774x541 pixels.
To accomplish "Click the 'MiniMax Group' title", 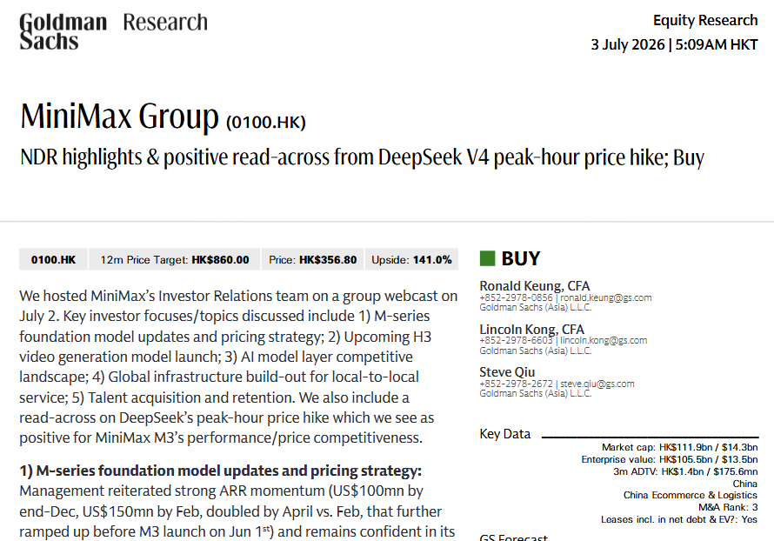I will 119,117.
